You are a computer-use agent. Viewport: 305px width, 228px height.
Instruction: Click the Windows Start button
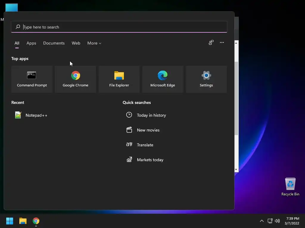point(10,221)
